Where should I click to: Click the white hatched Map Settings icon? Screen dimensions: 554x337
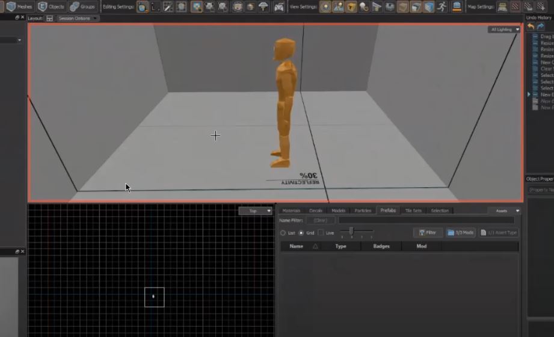pyautogui.click(x=528, y=7)
